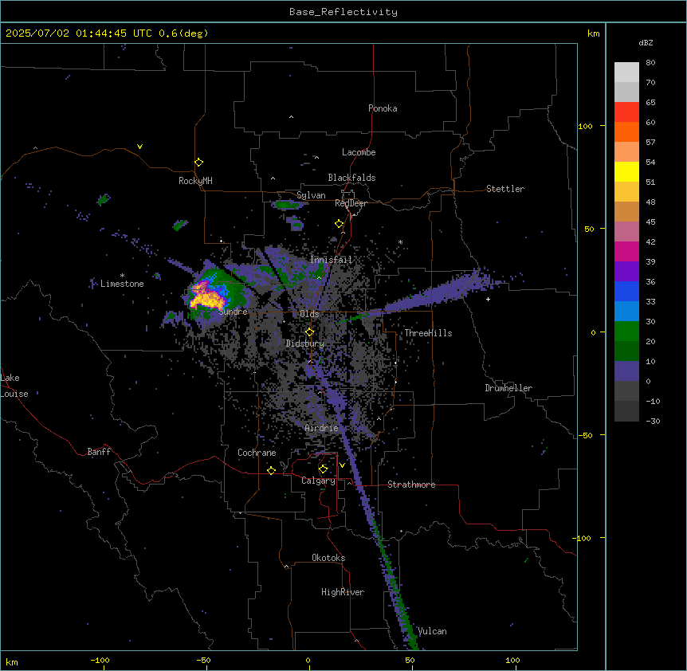
Task: Select the Blackfalds map label
Action: coord(351,178)
